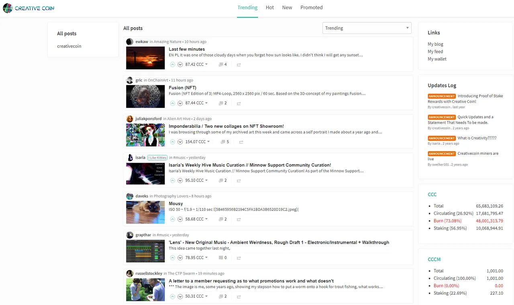514x305 pixels.
Task: Open the cat thumbnail of the Mousy post
Action: (x=145, y=212)
